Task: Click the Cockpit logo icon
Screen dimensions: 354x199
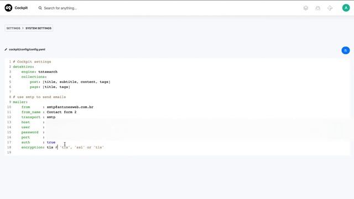Action: 8,8
